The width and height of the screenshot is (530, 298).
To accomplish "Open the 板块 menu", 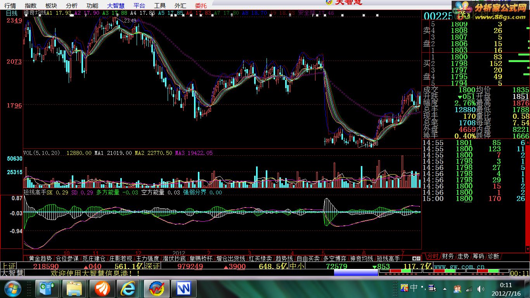I will pyautogui.click(x=51, y=5).
